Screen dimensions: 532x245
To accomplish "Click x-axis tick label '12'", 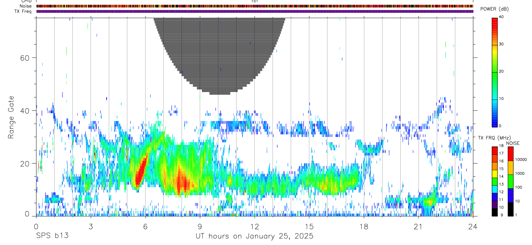I will (x=255, y=226).
